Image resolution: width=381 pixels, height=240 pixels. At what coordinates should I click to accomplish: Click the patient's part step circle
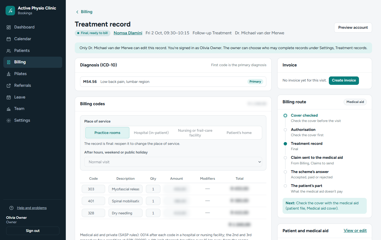pyautogui.click(x=285, y=186)
